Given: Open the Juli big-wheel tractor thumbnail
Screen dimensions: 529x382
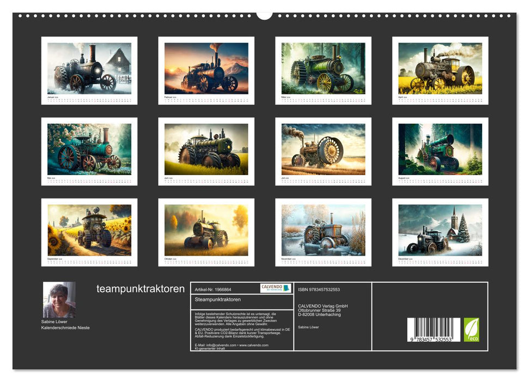Looking at the screenshot, I should pos(323,149).
